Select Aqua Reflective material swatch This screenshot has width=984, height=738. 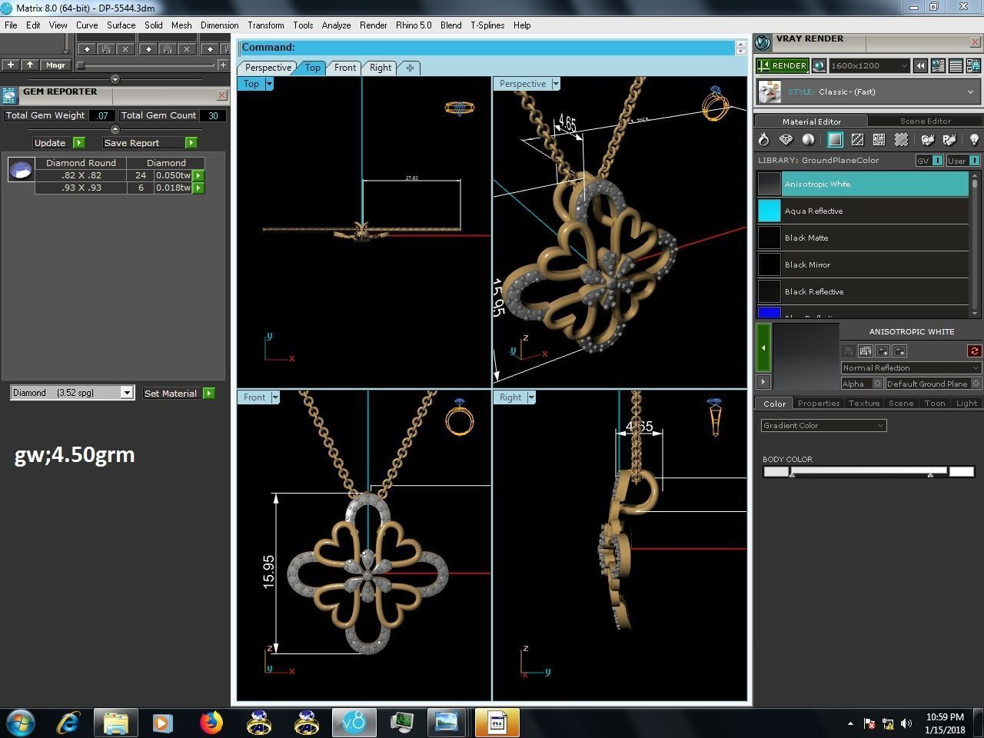click(x=769, y=211)
